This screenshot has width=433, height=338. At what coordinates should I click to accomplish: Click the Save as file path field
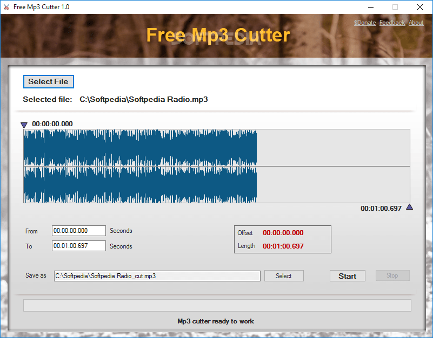(x=157, y=275)
